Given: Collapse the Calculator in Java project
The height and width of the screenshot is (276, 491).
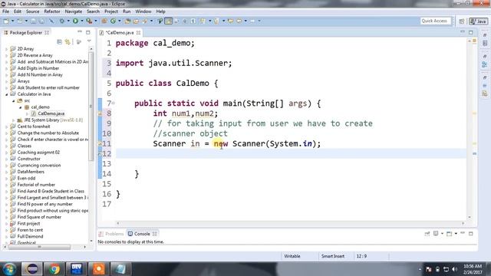Looking at the screenshot, I should click(x=6, y=94).
